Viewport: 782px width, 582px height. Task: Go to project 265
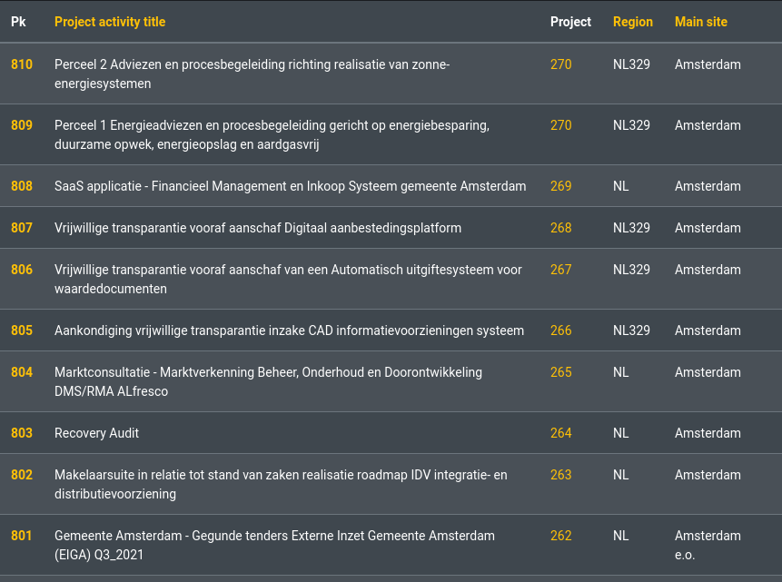[560, 372]
